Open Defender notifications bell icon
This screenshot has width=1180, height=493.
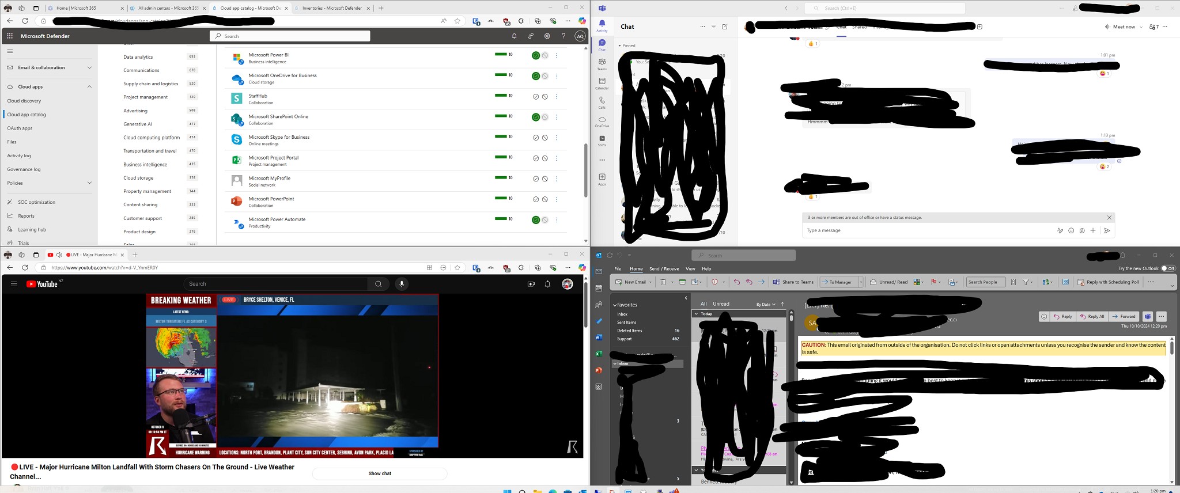coord(514,36)
